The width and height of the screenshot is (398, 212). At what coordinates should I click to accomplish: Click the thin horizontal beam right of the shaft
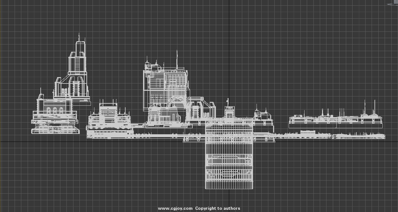tap(302, 136)
